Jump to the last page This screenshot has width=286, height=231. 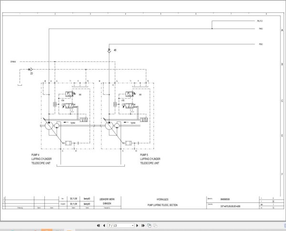coord(143,226)
